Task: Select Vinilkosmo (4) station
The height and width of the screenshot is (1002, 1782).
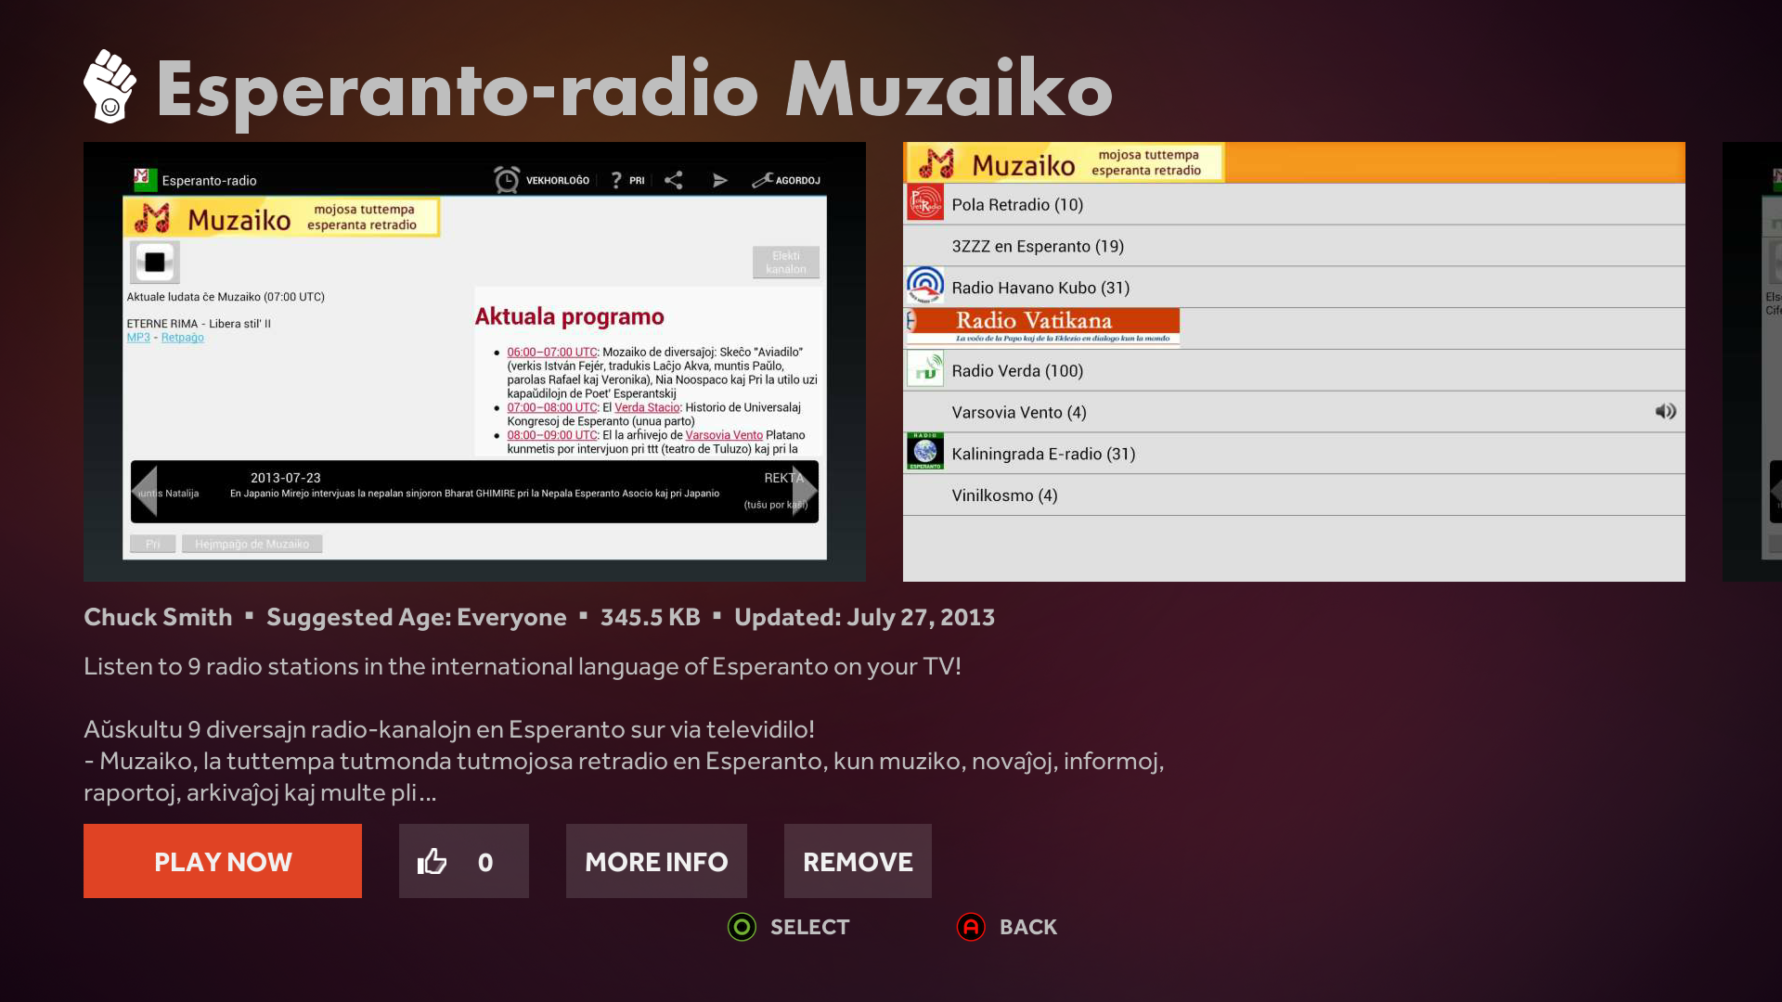Action: 1294,495
